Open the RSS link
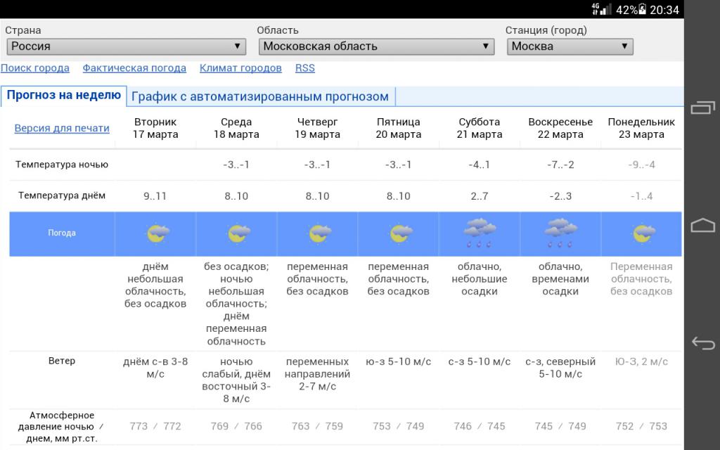 click(x=305, y=68)
